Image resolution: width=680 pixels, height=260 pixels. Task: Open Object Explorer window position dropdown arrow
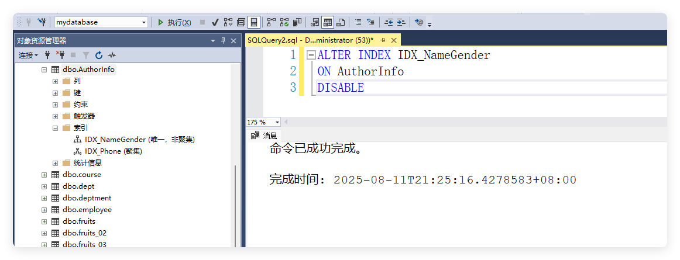213,41
